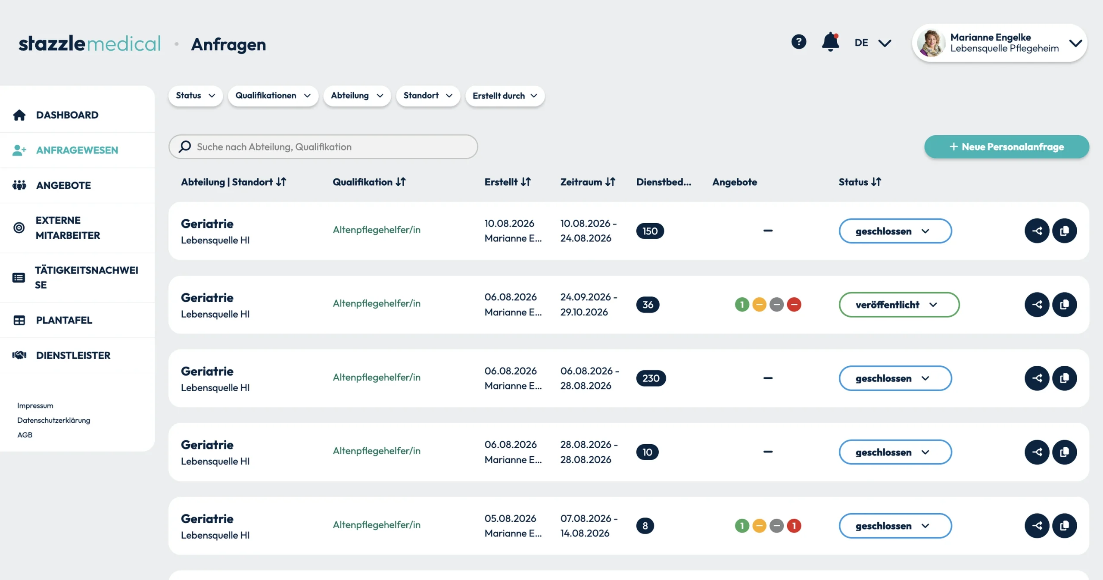The width and height of the screenshot is (1103, 580).
Task: Click the red offers badge in last row
Action: point(794,526)
